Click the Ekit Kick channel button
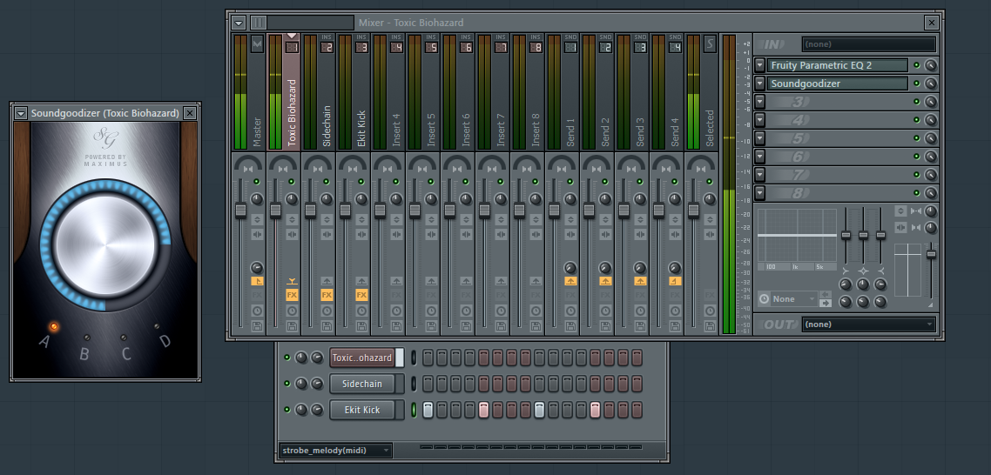 pos(361,409)
